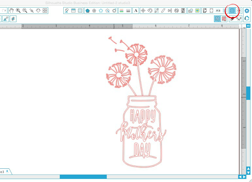The width and height of the screenshot is (252, 182).
Task: Select the Zoom In magnifier tool
Action: click(18, 11)
